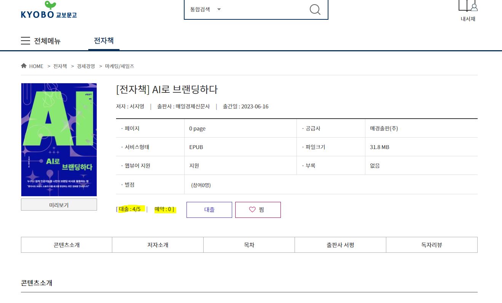Click the AI로 브랜딩하다 book cover

tap(59, 139)
